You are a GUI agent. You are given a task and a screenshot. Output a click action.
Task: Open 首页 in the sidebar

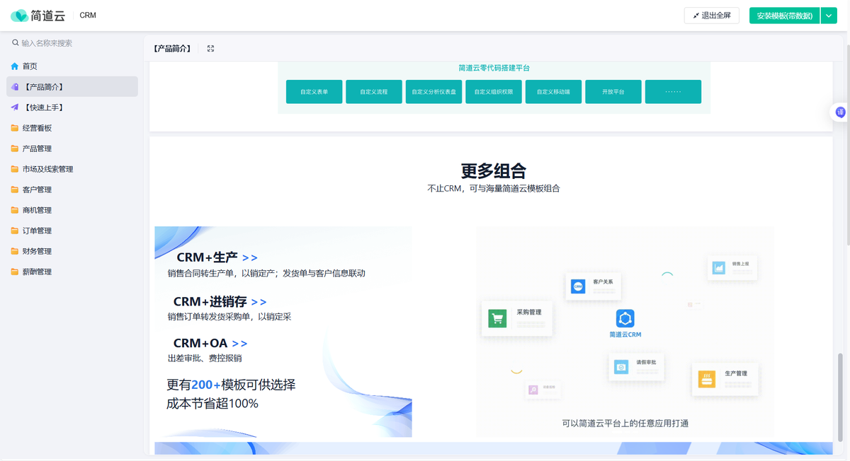[72, 66]
